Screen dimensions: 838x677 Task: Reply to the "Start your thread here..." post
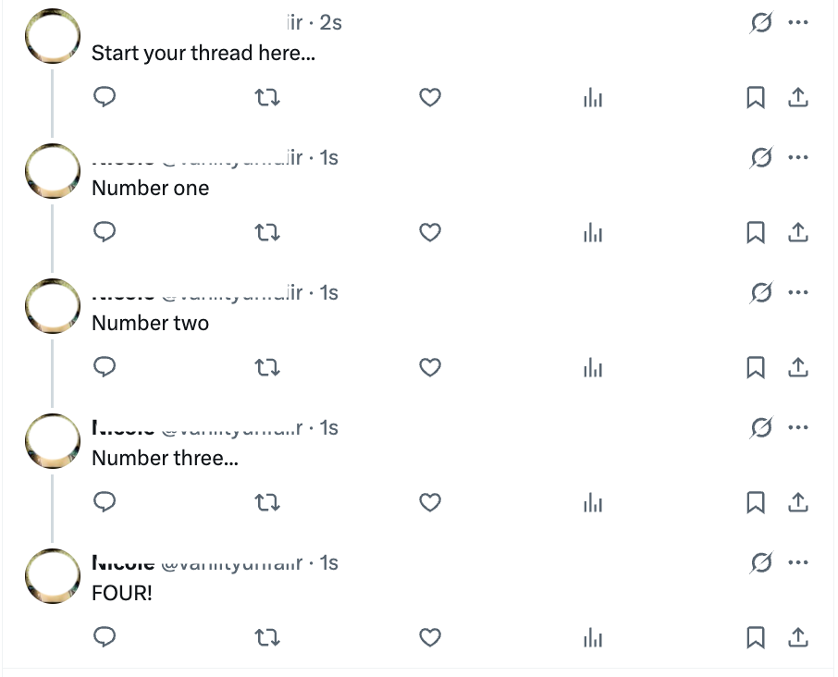tap(105, 97)
